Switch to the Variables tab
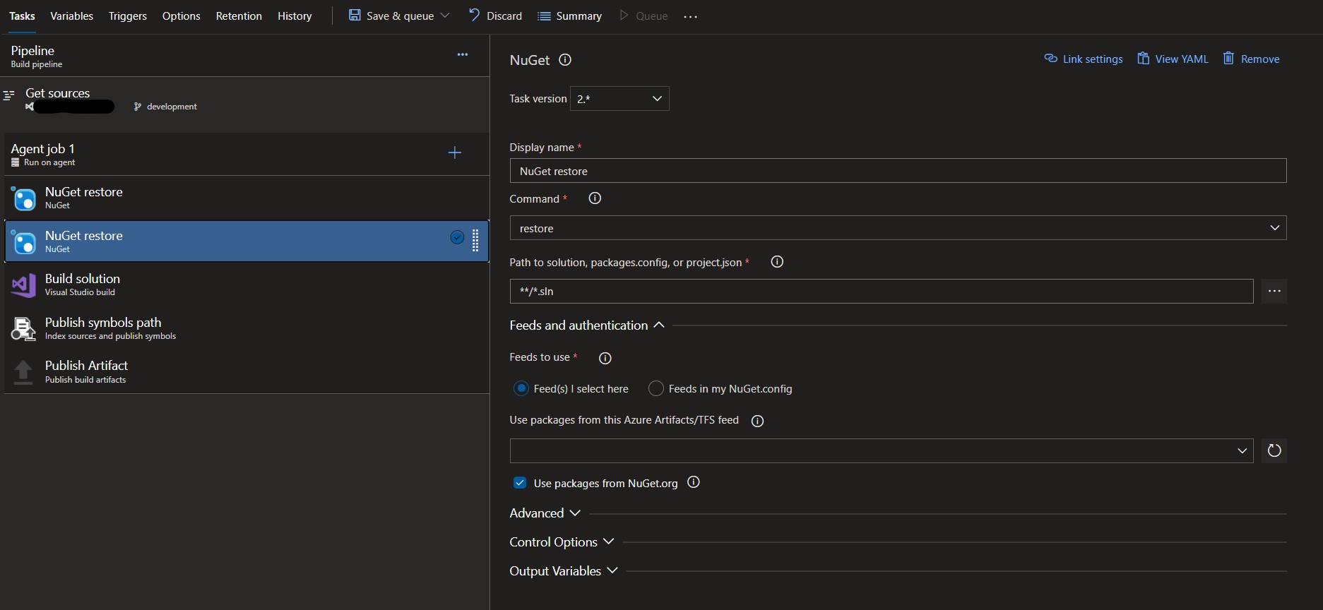This screenshot has width=1323, height=610. [71, 16]
